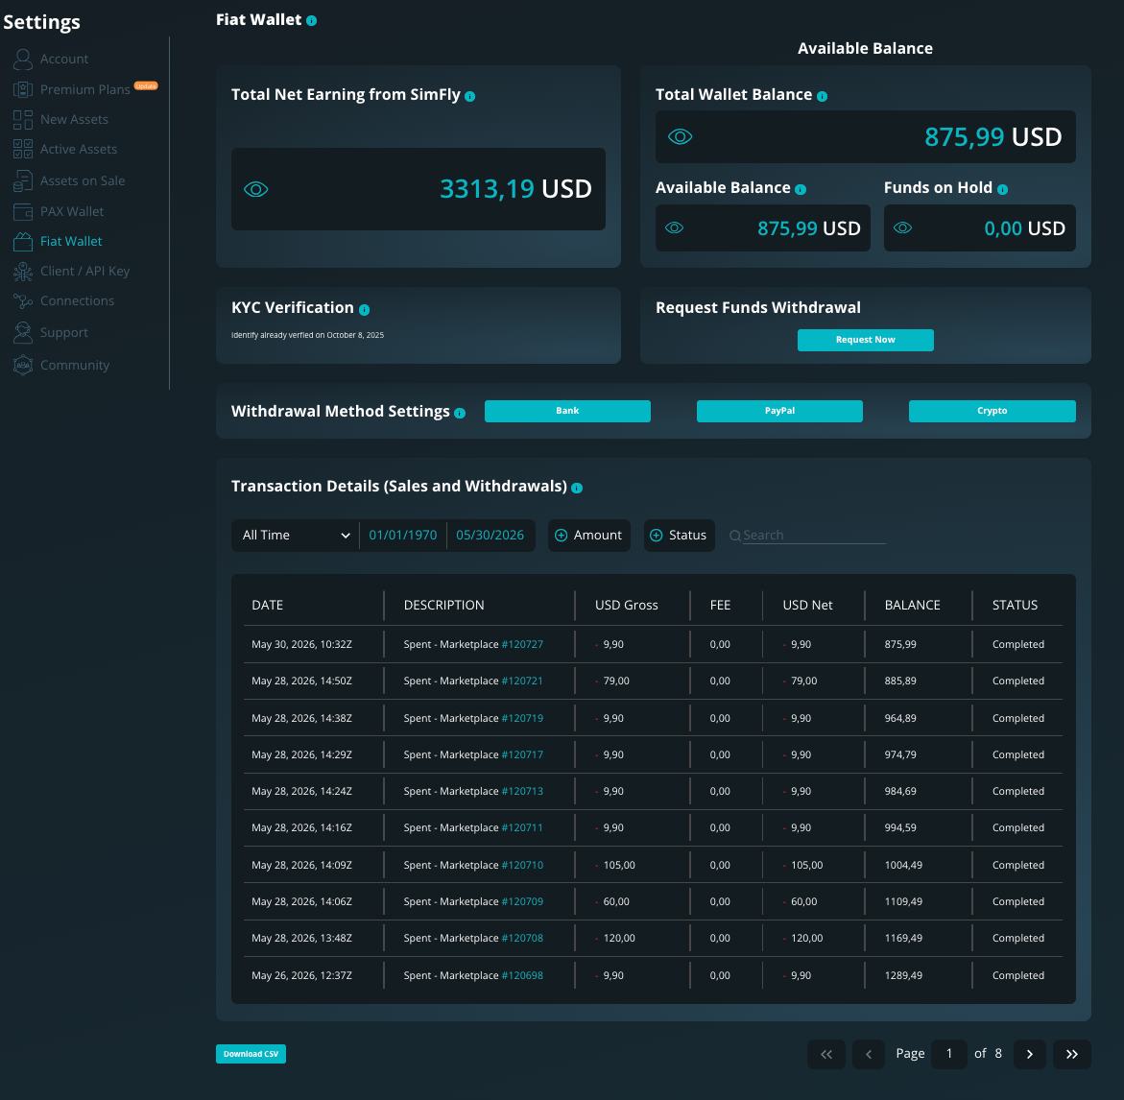Click the search magnifier icon

click(x=734, y=536)
